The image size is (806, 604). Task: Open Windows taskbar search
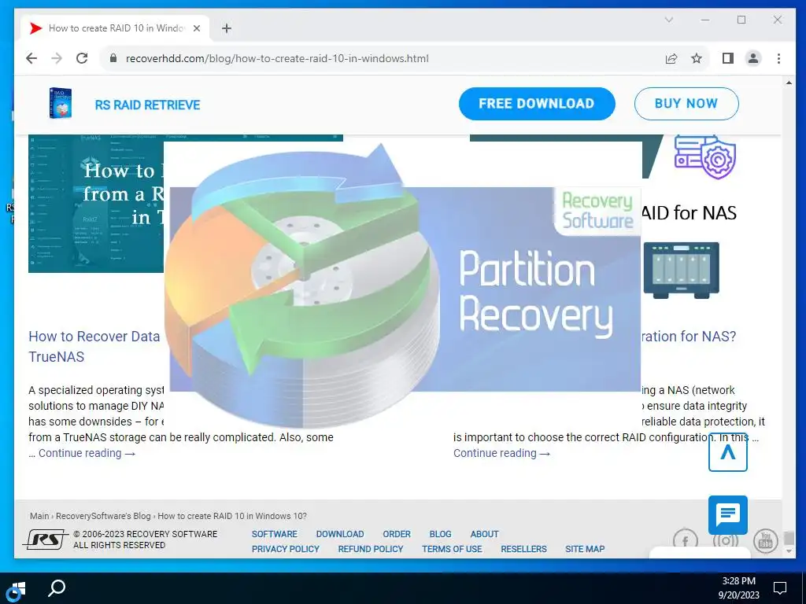coord(57,588)
